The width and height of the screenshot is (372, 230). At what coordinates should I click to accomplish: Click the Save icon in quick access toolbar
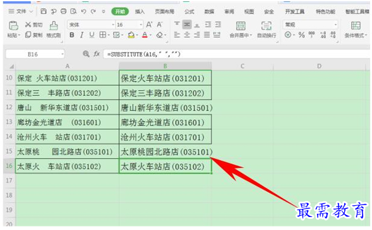(x=43, y=11)
